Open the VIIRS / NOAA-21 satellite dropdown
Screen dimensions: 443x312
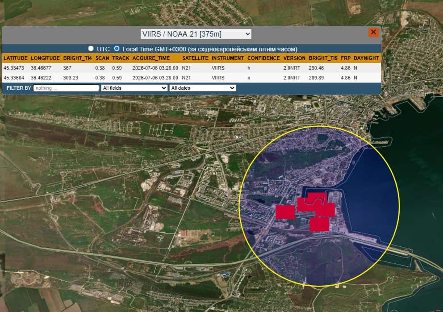(196, 34)
